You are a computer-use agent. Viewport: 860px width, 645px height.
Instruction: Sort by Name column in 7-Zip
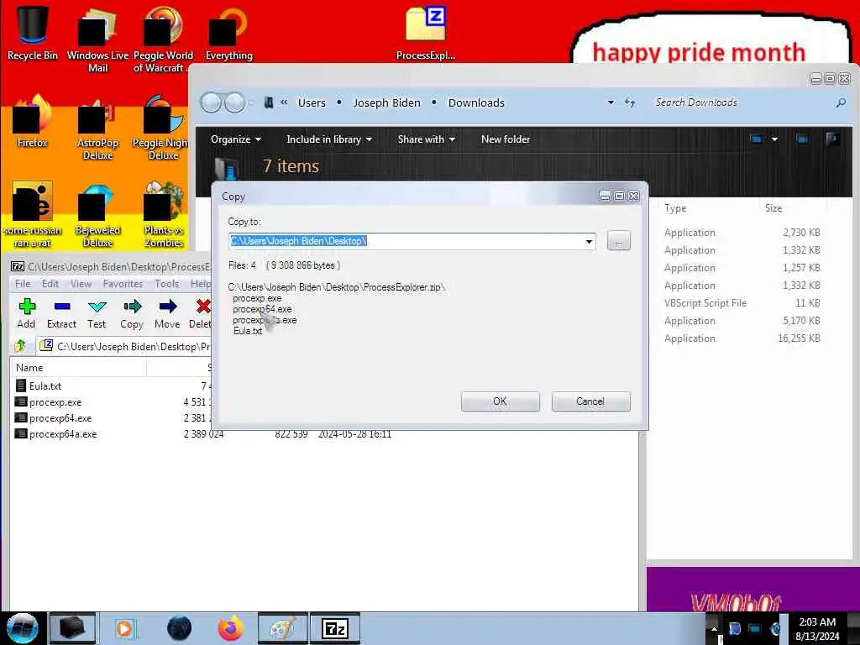78,368
